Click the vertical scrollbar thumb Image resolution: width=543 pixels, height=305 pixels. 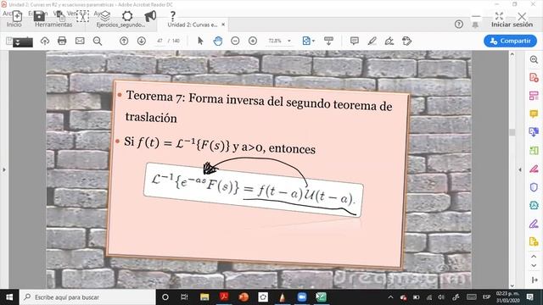tap(512, 132)
